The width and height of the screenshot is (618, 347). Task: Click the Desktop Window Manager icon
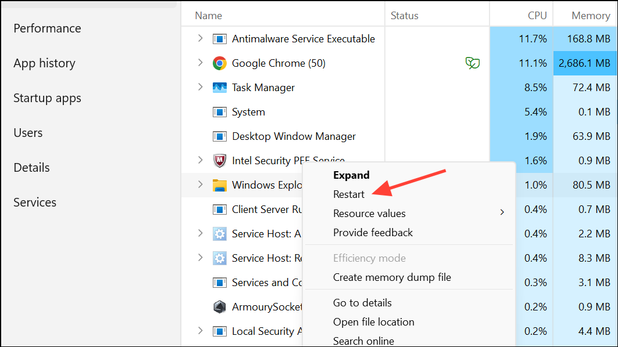(x=220, y=136)
